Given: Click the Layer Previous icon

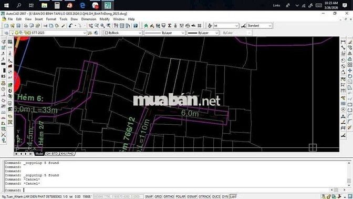Looking at the screenshot, I should click(x=96, y=33).
